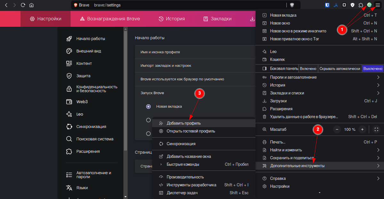Set side panel to Скрывать автоматически
This screenshot has width=384, height=199.
[340, 69]
